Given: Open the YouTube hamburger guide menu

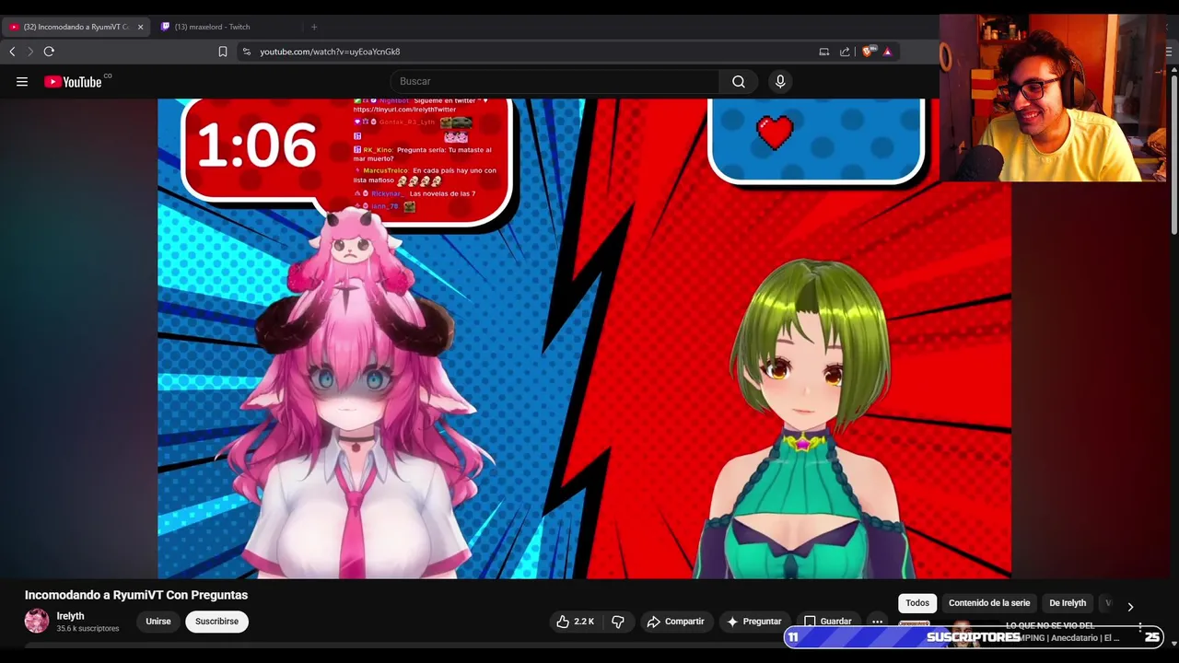Looking at the screenshot, I should pos(22,82).
